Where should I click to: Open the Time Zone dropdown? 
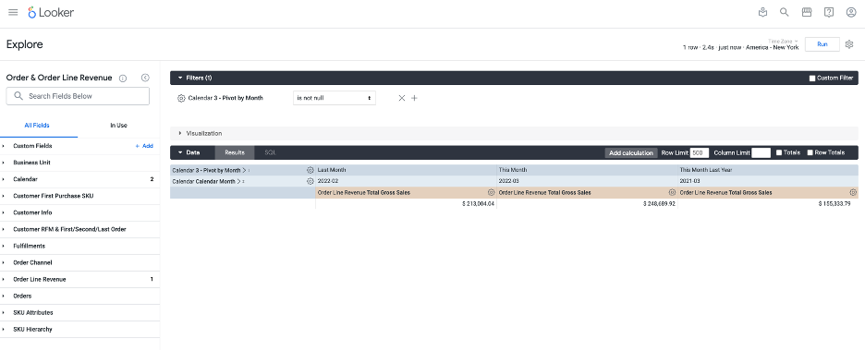[x=784, y=42]
